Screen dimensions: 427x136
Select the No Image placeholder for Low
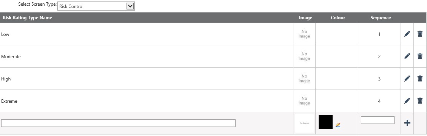[304, 34]
